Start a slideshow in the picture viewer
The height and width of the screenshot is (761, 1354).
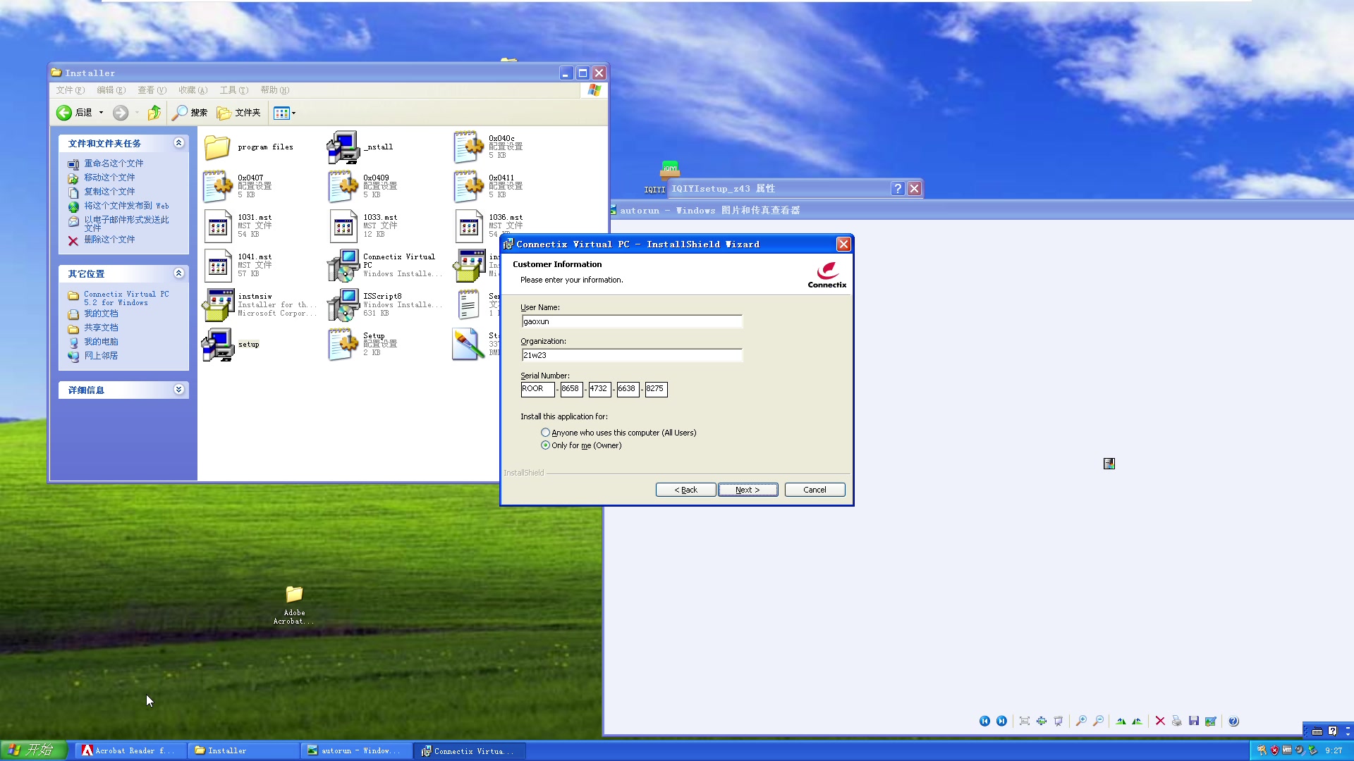click(x=1059, y=721)
